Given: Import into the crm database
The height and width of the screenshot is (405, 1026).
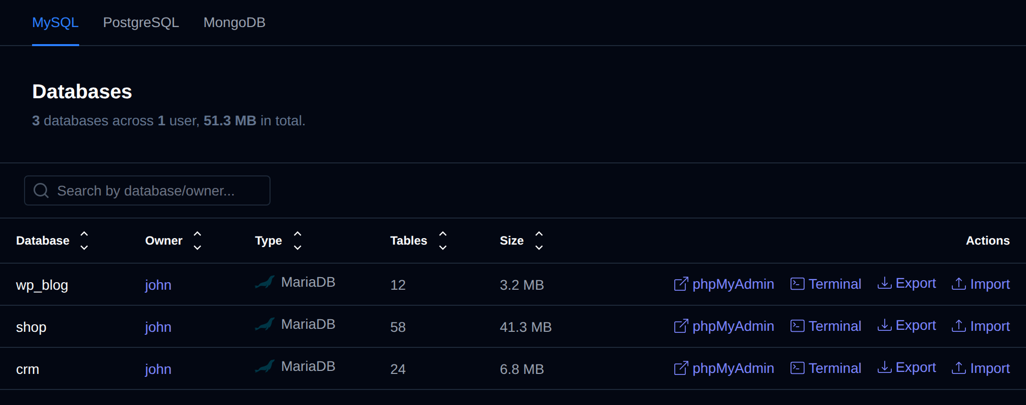Looking at the screenshot, I should pos(980,368).
